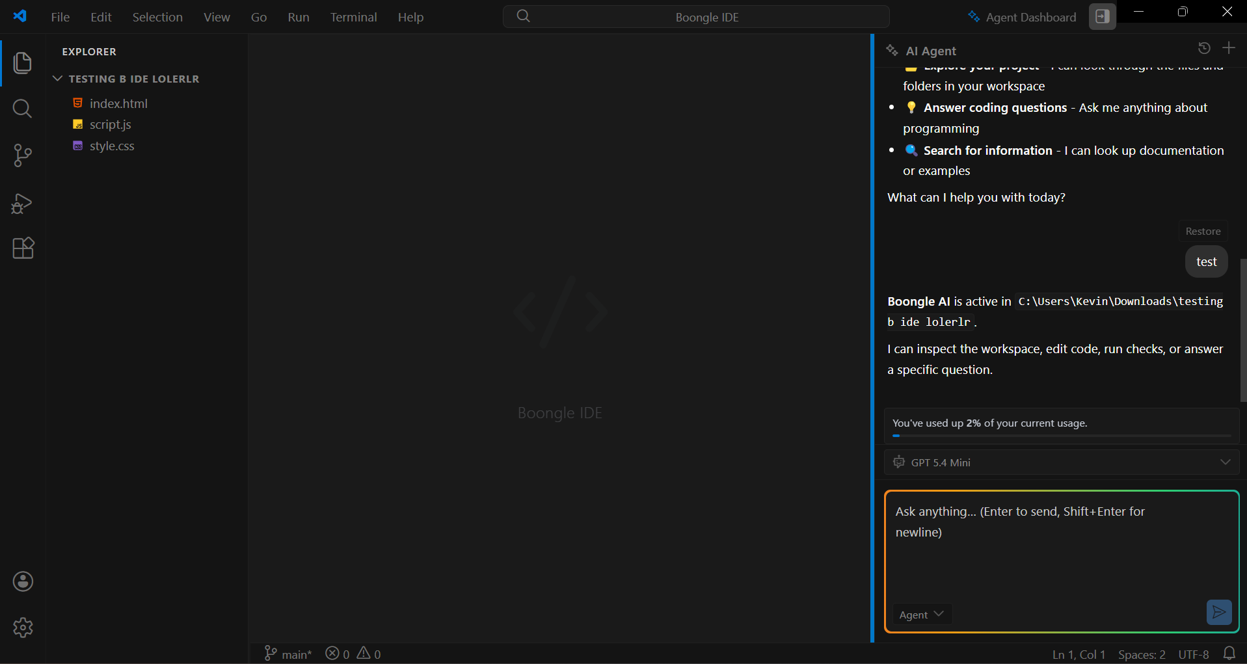Click the Spaces: 2 indentation setting
This screenshot has height=664, width=1247.
coord(1142,654)
